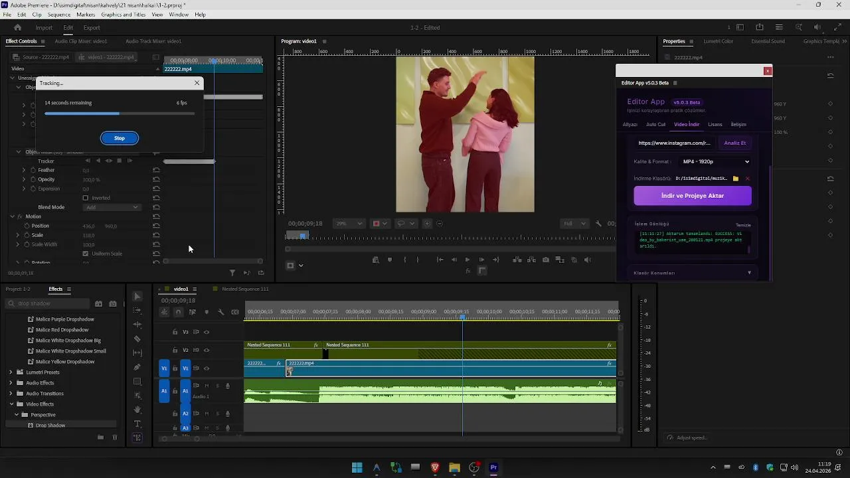Select the Rectangle tool
Image resolution: width=850 pixels, height=478 pixels.
pos(137,382)
